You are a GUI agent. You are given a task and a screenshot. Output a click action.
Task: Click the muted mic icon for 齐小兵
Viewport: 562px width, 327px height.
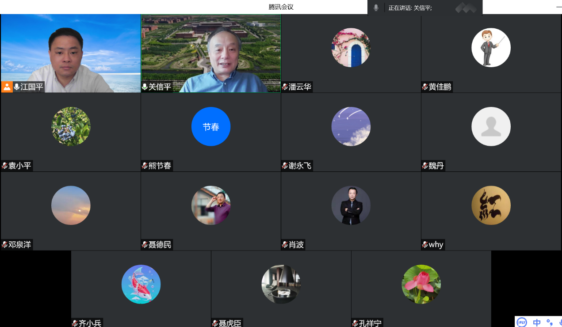click(75, 323)
